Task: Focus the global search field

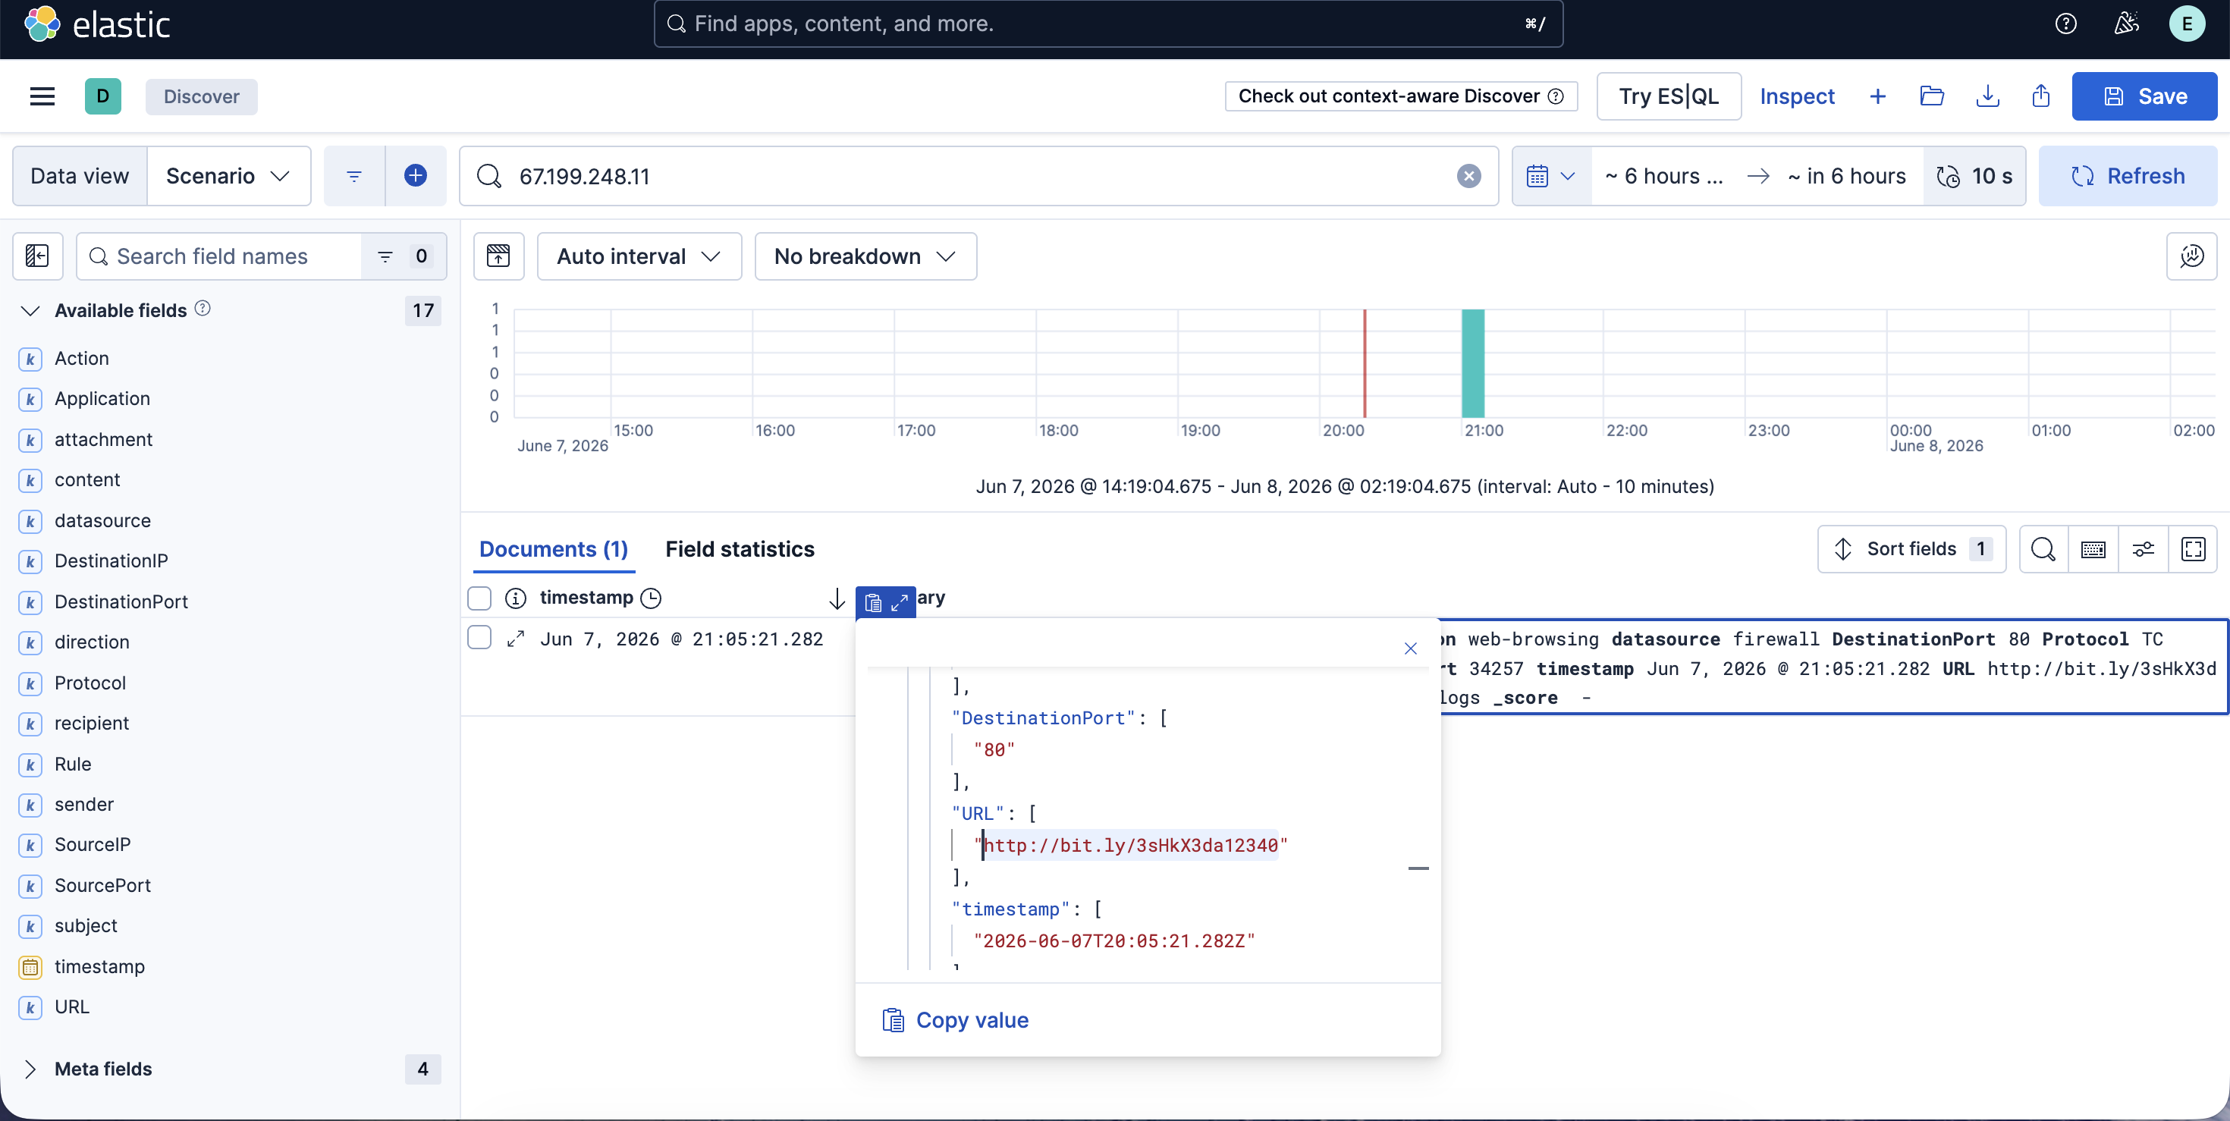Action: (x=1108, y=24)
